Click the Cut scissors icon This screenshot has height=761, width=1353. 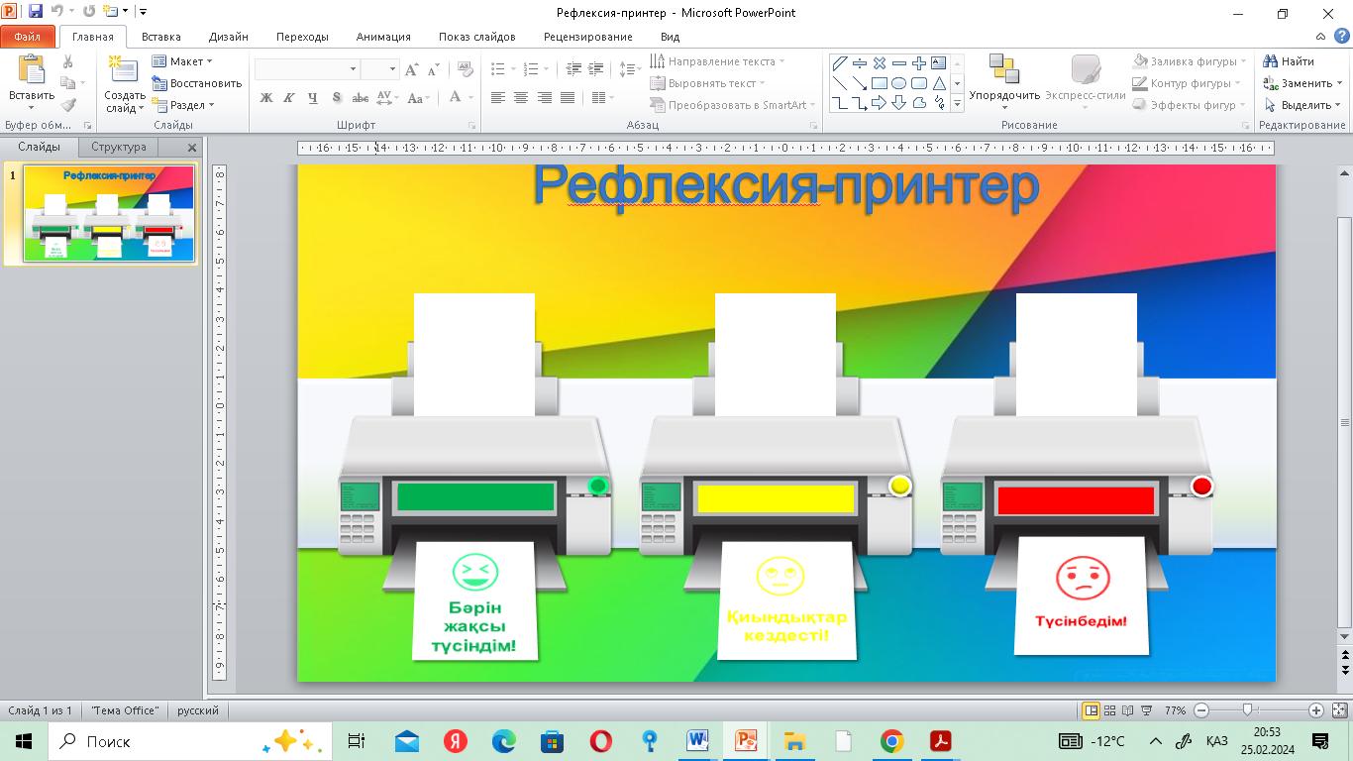click(x=68, y=61)
